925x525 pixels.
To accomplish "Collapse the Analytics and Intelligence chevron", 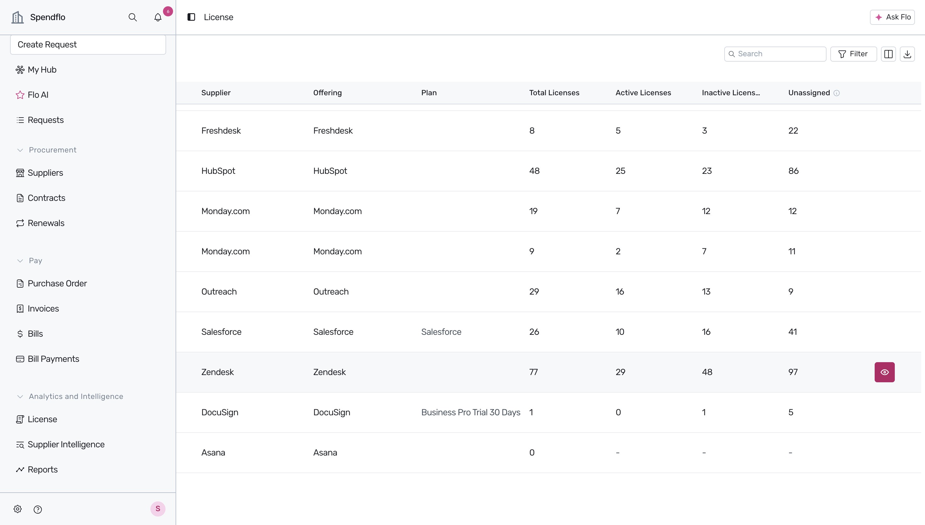I will (20, 397).
